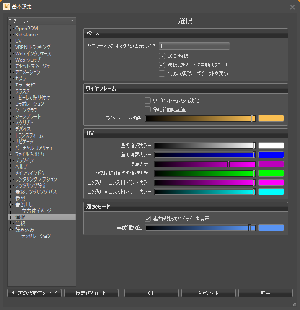The width and height of the screenshot is (300, 310).
Task: Select テッセレーション under 読み込み
Action: 36,236
